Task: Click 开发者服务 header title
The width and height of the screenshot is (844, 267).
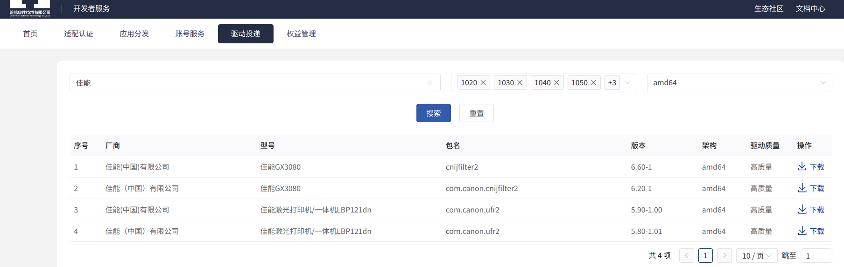Action: tap(91, 8)
